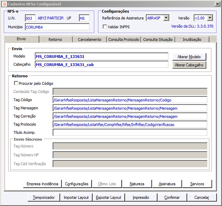Close the Cadastro NFSe Configurável window
The width and height of the screenshot is (222, 206).
pos(217,4)
